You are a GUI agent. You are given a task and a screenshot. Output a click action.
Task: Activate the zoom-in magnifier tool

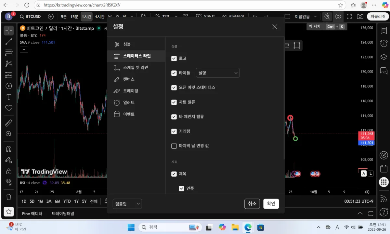9,133
